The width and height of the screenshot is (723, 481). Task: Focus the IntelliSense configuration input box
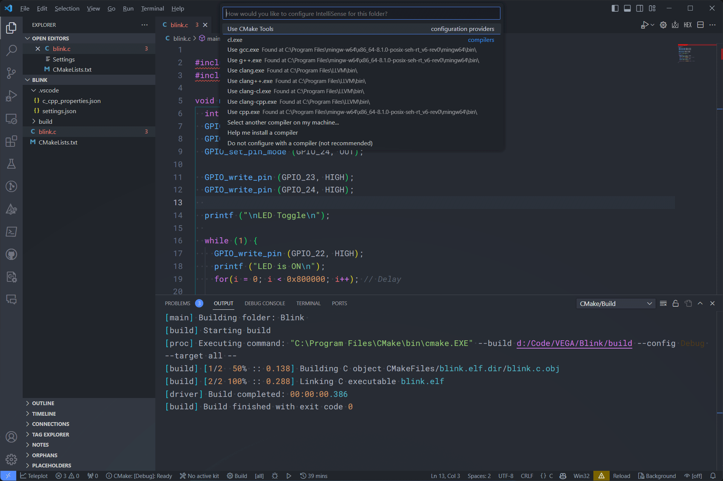361,14
